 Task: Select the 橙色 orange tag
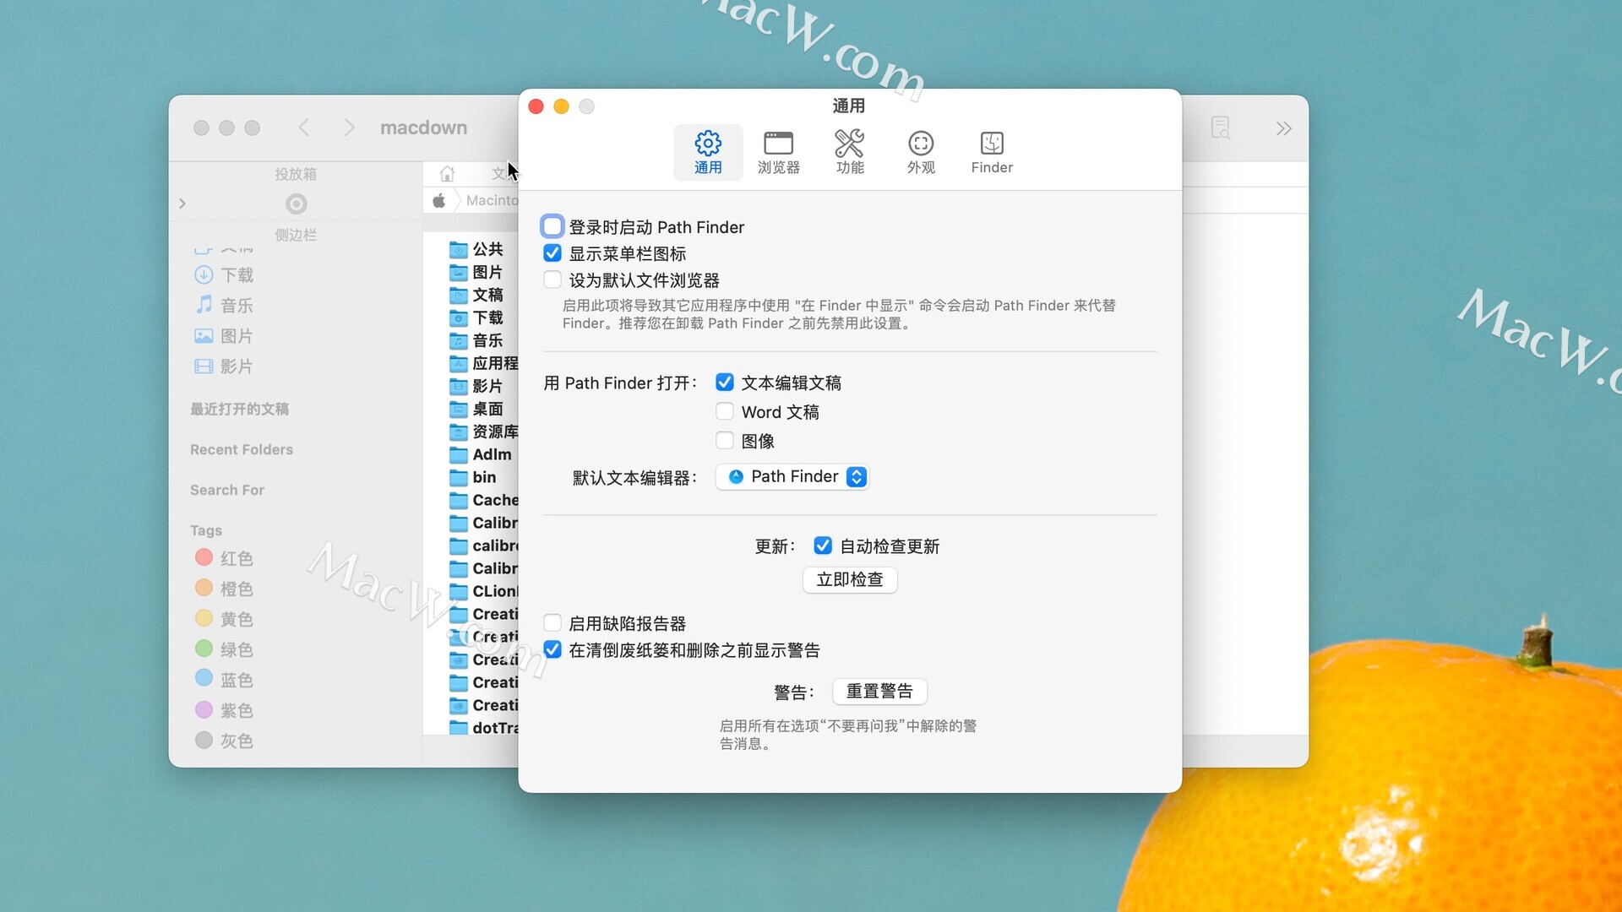pyautogui.click(x=224, y=589)
